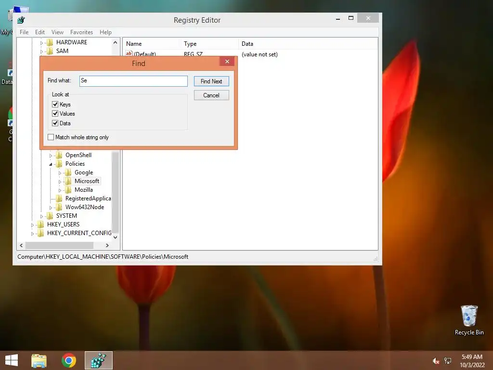Screen dimensions: 493x370
Task: Open the Favorites menu
Action: click(x=81, y=32)
